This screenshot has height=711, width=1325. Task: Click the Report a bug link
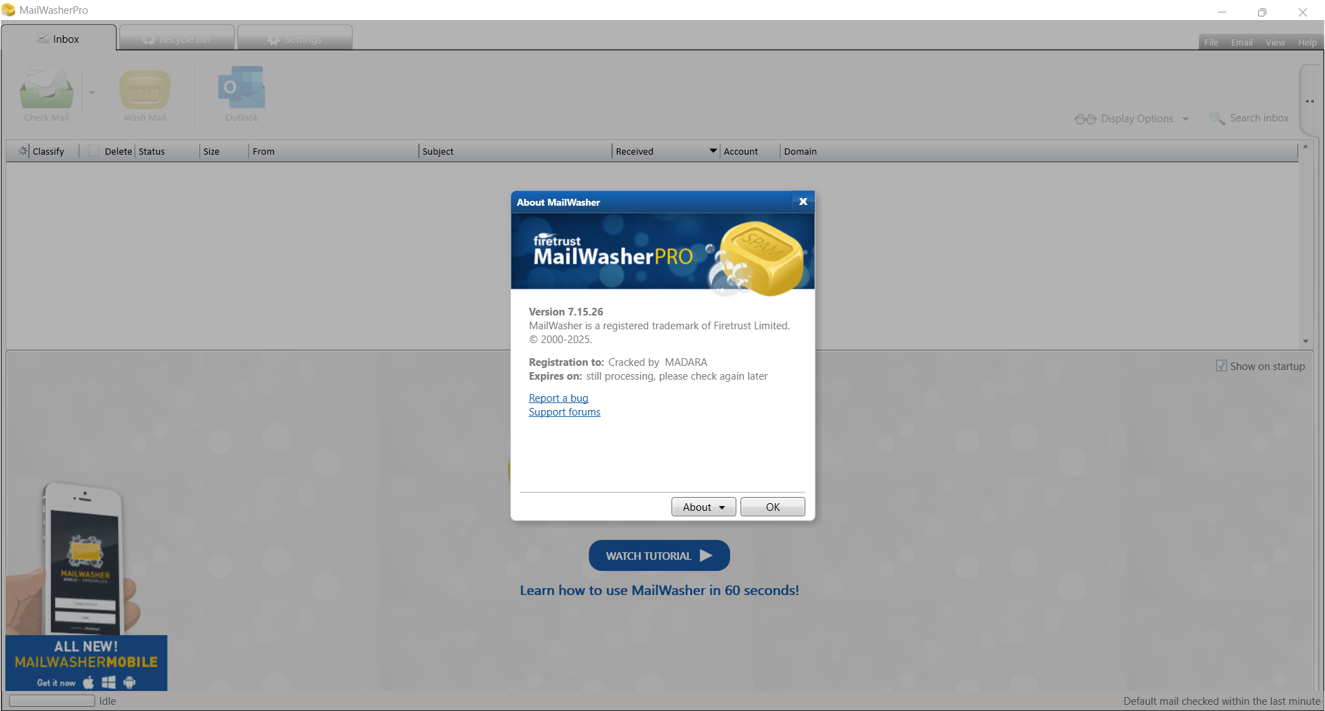click(558, 398)
